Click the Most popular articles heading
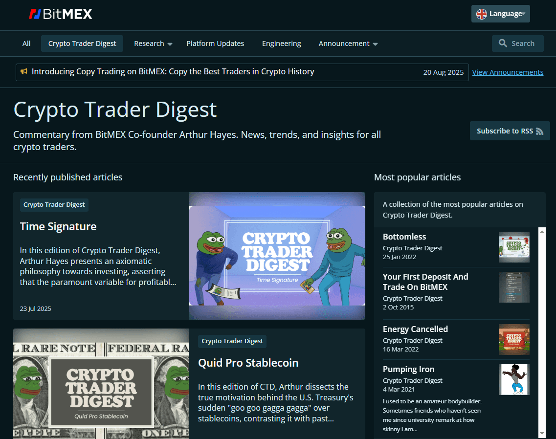This screenshot has height=439, width=556. (417, 177)
